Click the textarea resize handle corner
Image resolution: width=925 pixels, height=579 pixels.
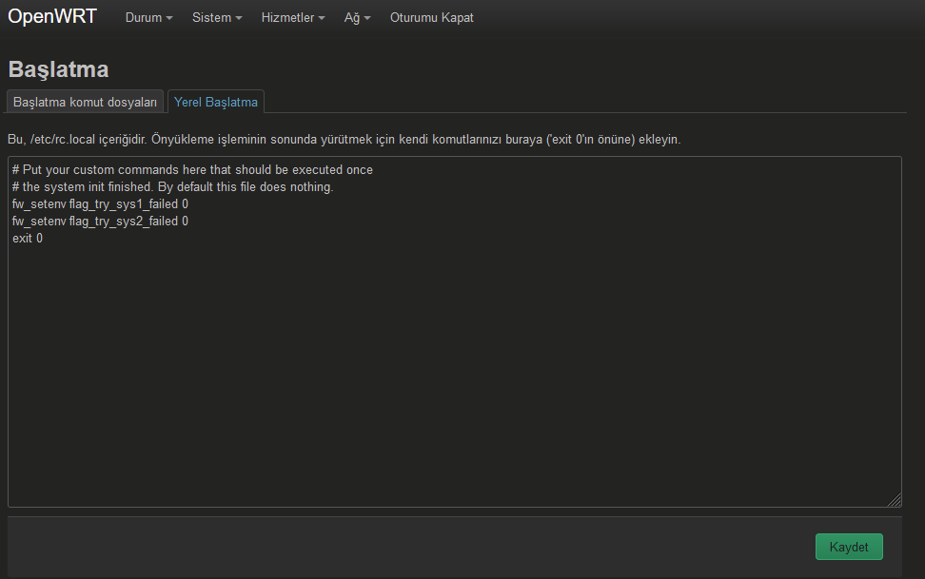pos(895,500)
